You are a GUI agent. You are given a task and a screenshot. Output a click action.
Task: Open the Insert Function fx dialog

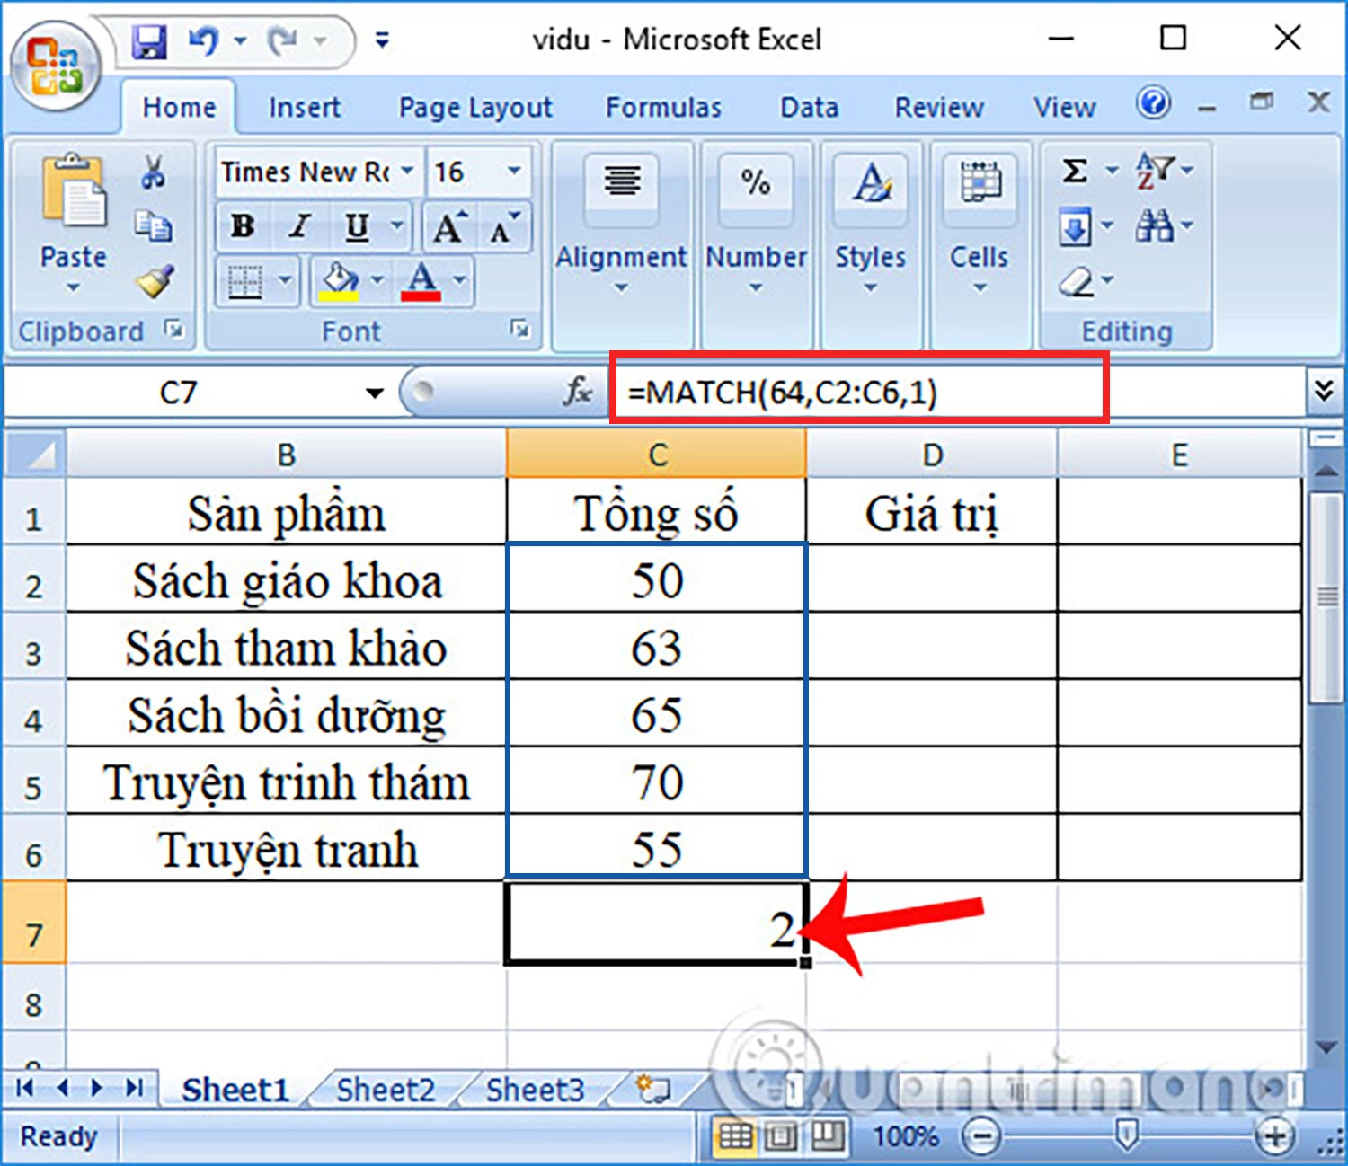point(578,392)
